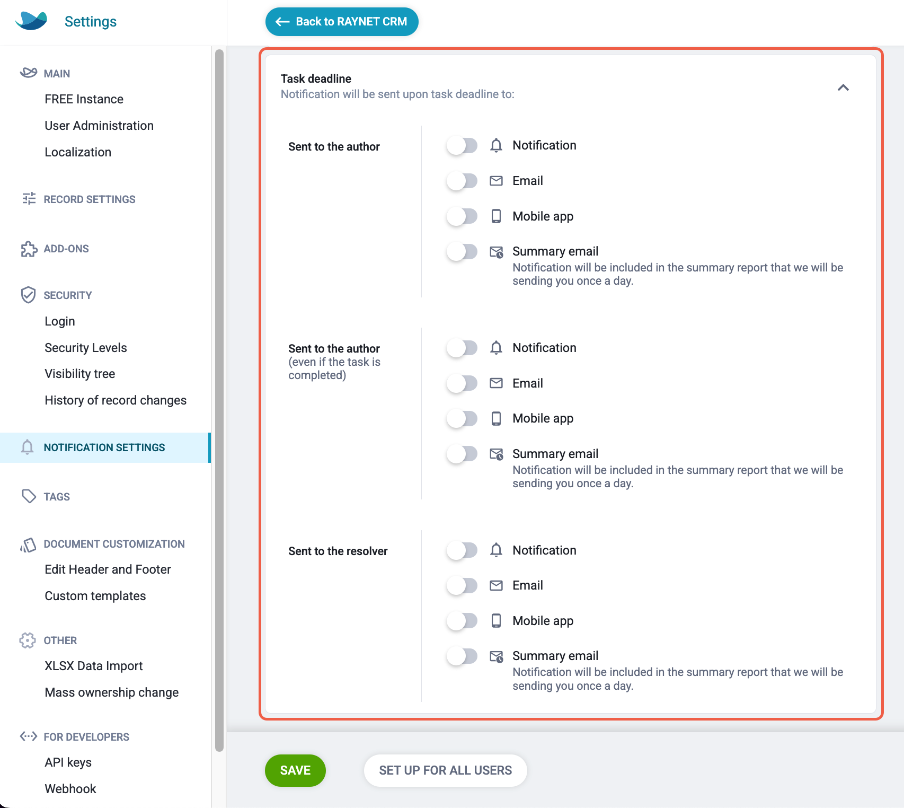
Task: Open NOTIFICATION SETTINGS in the sidebar
Action: point(105,447)
